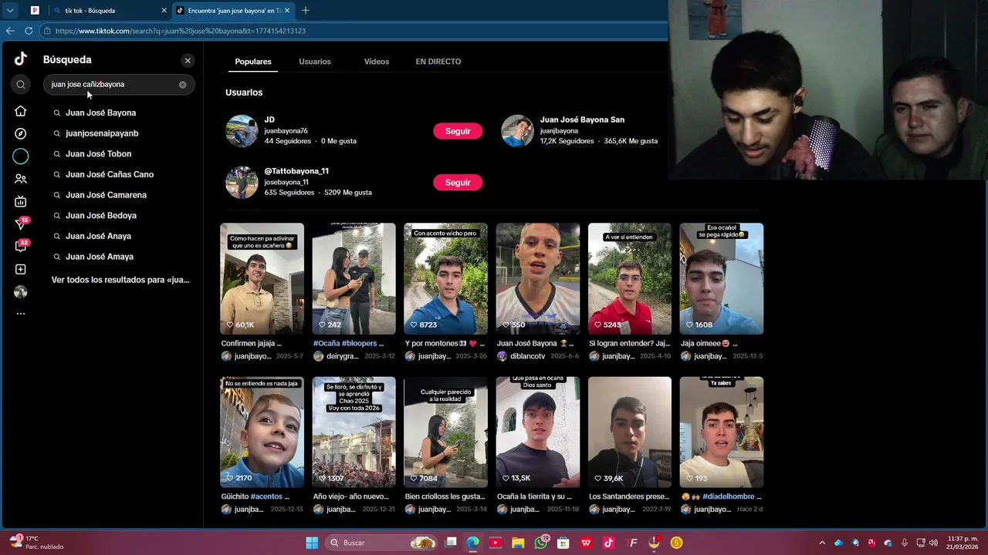This screenshot has width=988, height=555.
Task: Click the TikTok logo in the sidebar
Action: coord(21,59)
